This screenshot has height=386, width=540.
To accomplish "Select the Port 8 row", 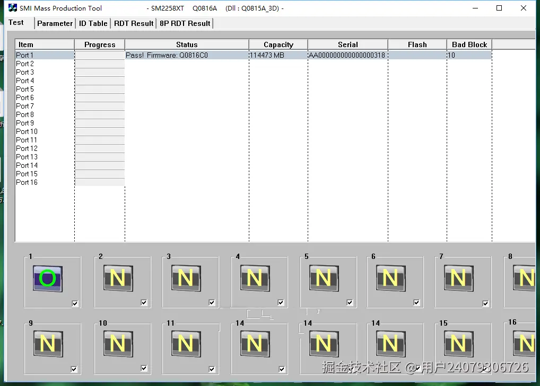I will pyautogui.click(x=25, y=114).
